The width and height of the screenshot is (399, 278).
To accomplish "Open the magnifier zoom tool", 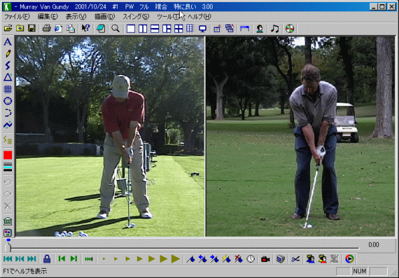I will tap(115, 29).
